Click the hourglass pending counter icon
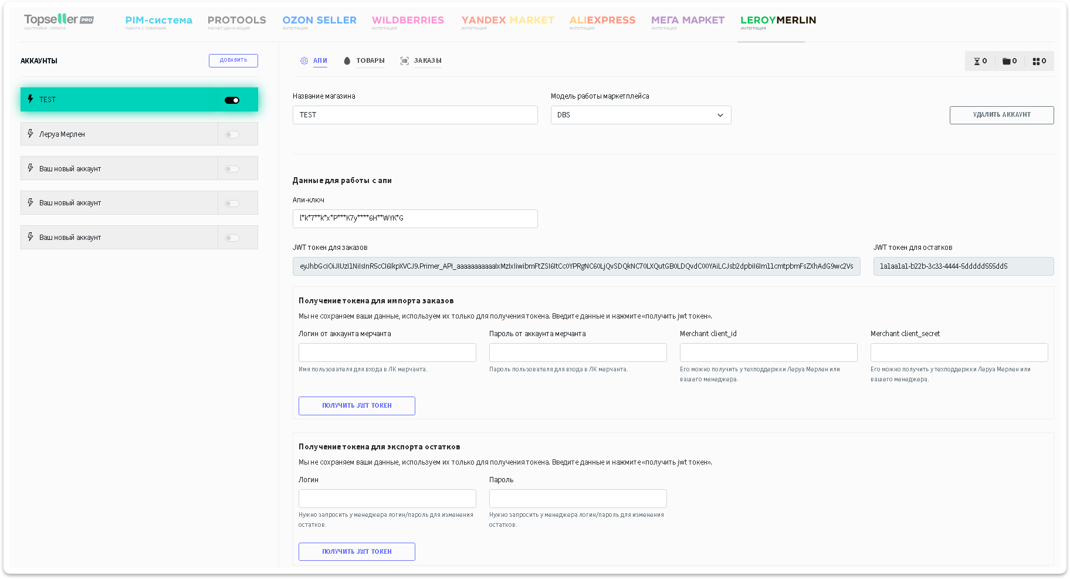Screen dimensions: 1070x579 (x=977, y=61)
